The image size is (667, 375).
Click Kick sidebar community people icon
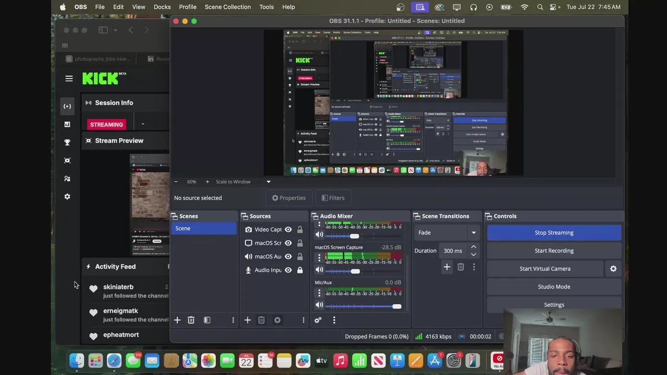point(67,179)
